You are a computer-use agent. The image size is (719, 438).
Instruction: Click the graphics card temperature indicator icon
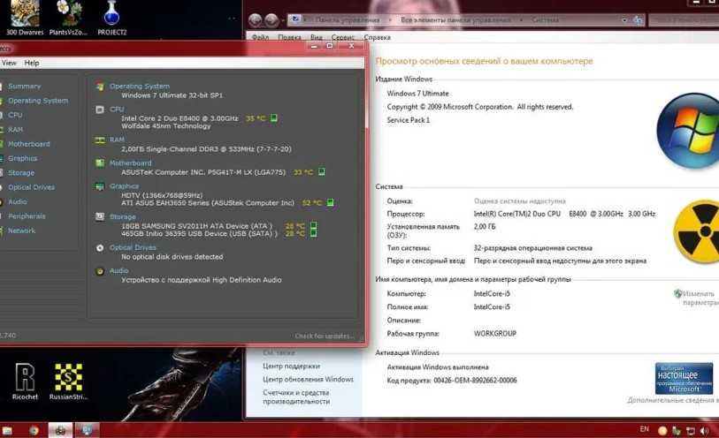point(330,203)
